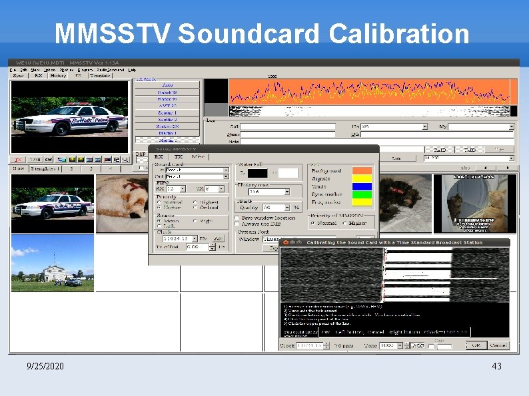Image resolution: width=529 pixels, height=396 pixels.
Task: Open the TX tab in Setup MMSSTV
Action: coord(178,156)
